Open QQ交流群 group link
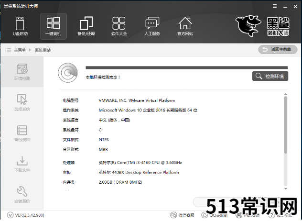The image size is (302, 221). coord(215,215)
